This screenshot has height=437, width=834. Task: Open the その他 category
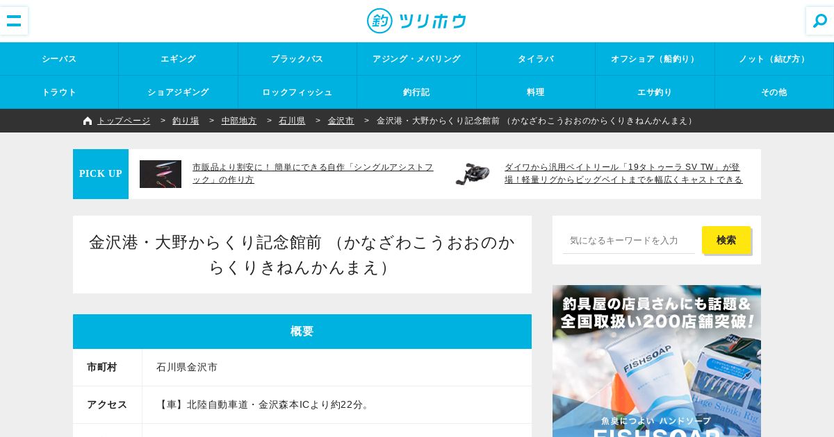click(774, 92)
